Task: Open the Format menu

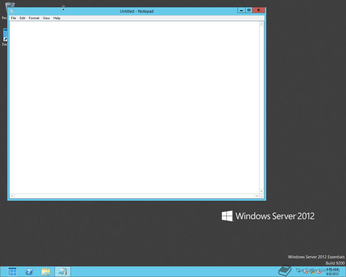Action: [34, 18]
